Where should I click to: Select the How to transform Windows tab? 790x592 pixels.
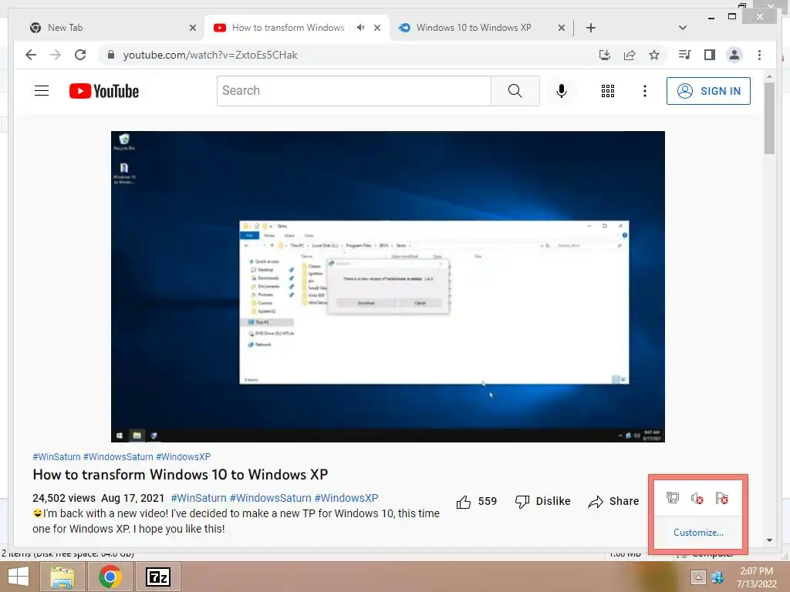(297, 28)
